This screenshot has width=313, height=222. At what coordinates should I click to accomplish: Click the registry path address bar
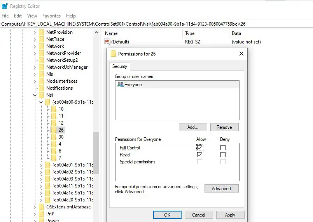[x=156, y=24]
